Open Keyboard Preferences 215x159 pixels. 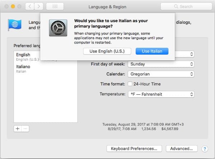click(x=134, y=149)
